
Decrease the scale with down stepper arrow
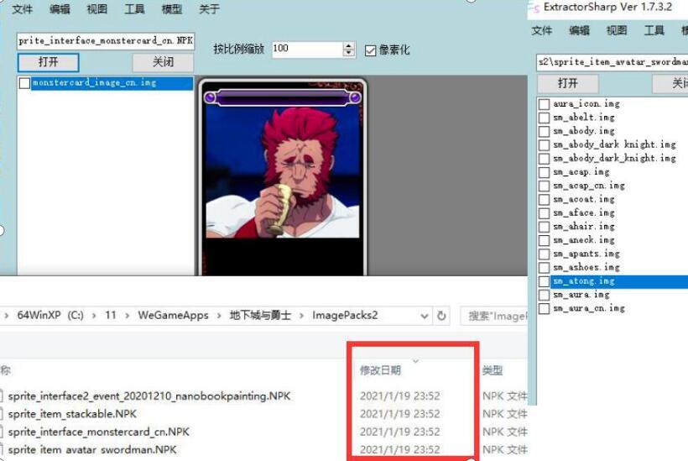(x=349, y=53)
